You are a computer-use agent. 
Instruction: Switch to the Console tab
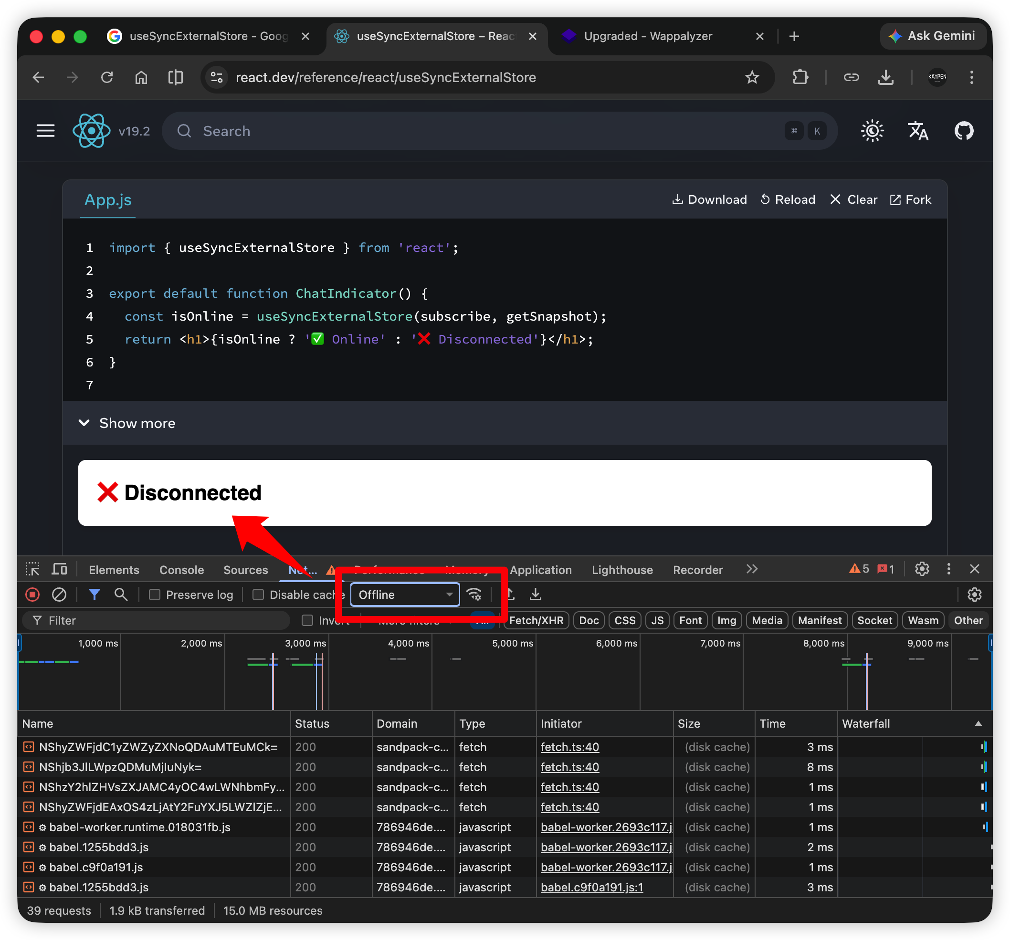pos(181,570)
